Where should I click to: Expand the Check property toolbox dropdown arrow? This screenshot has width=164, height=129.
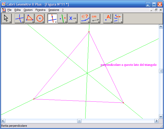[x=89, y=22]
